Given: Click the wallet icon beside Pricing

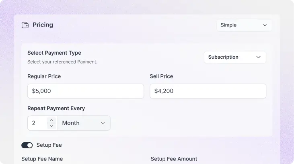Looking at the screenshot, I should (x=25, y=25).
